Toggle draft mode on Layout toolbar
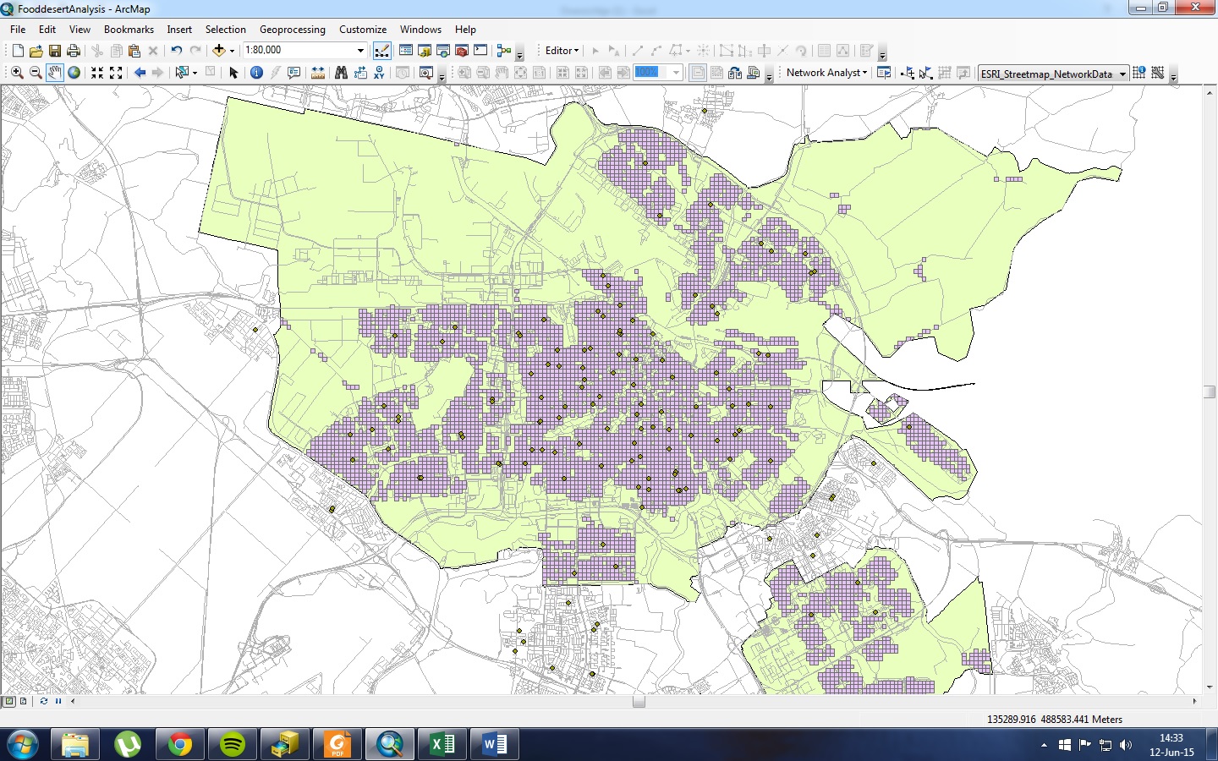Screen dimensions: 1218x761 [698, 73]
